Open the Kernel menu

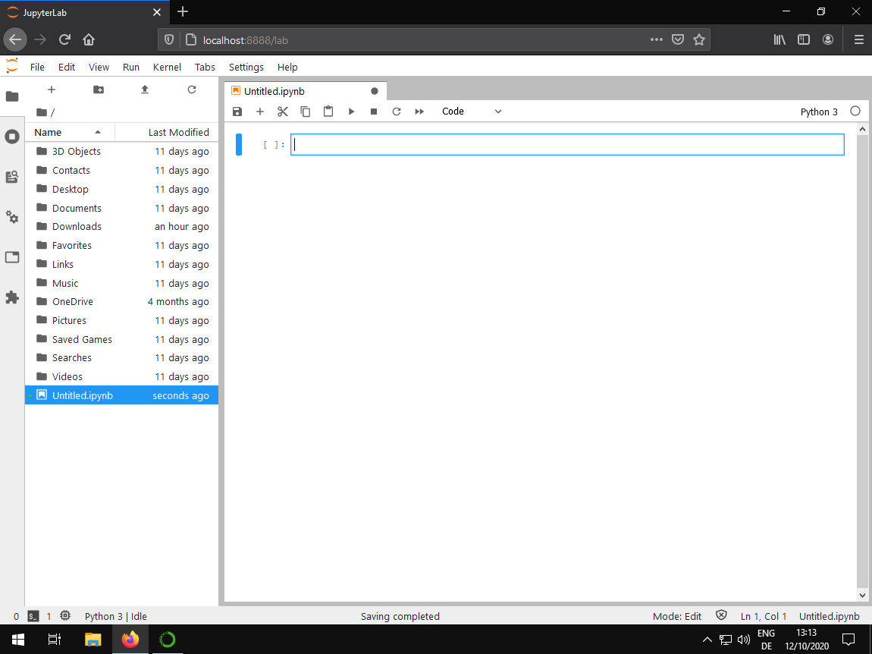(x=167, y=67)
